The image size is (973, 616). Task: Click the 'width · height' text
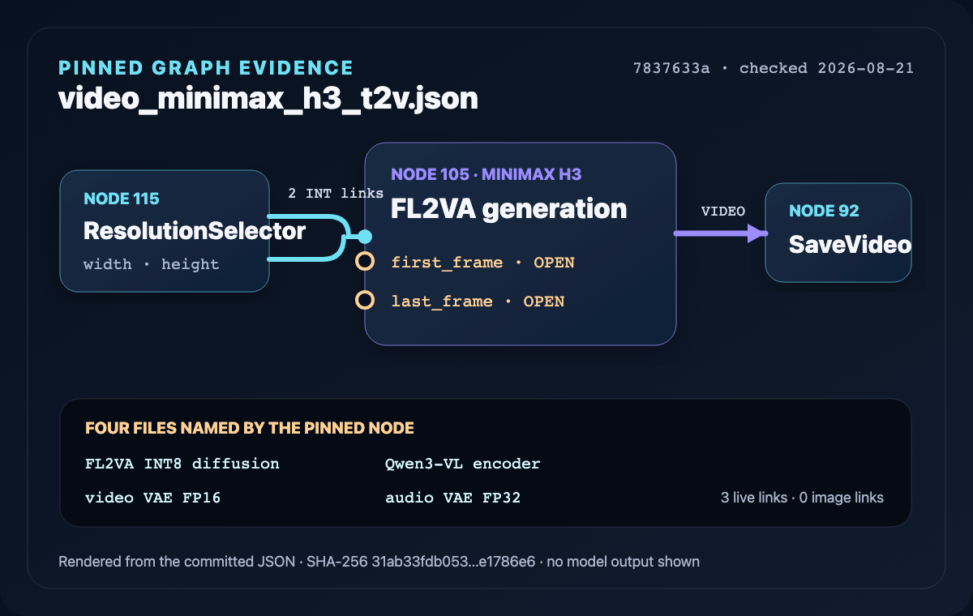pos(151,264)
